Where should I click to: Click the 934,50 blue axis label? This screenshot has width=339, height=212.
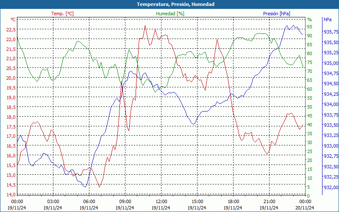(x=331, y=84)
